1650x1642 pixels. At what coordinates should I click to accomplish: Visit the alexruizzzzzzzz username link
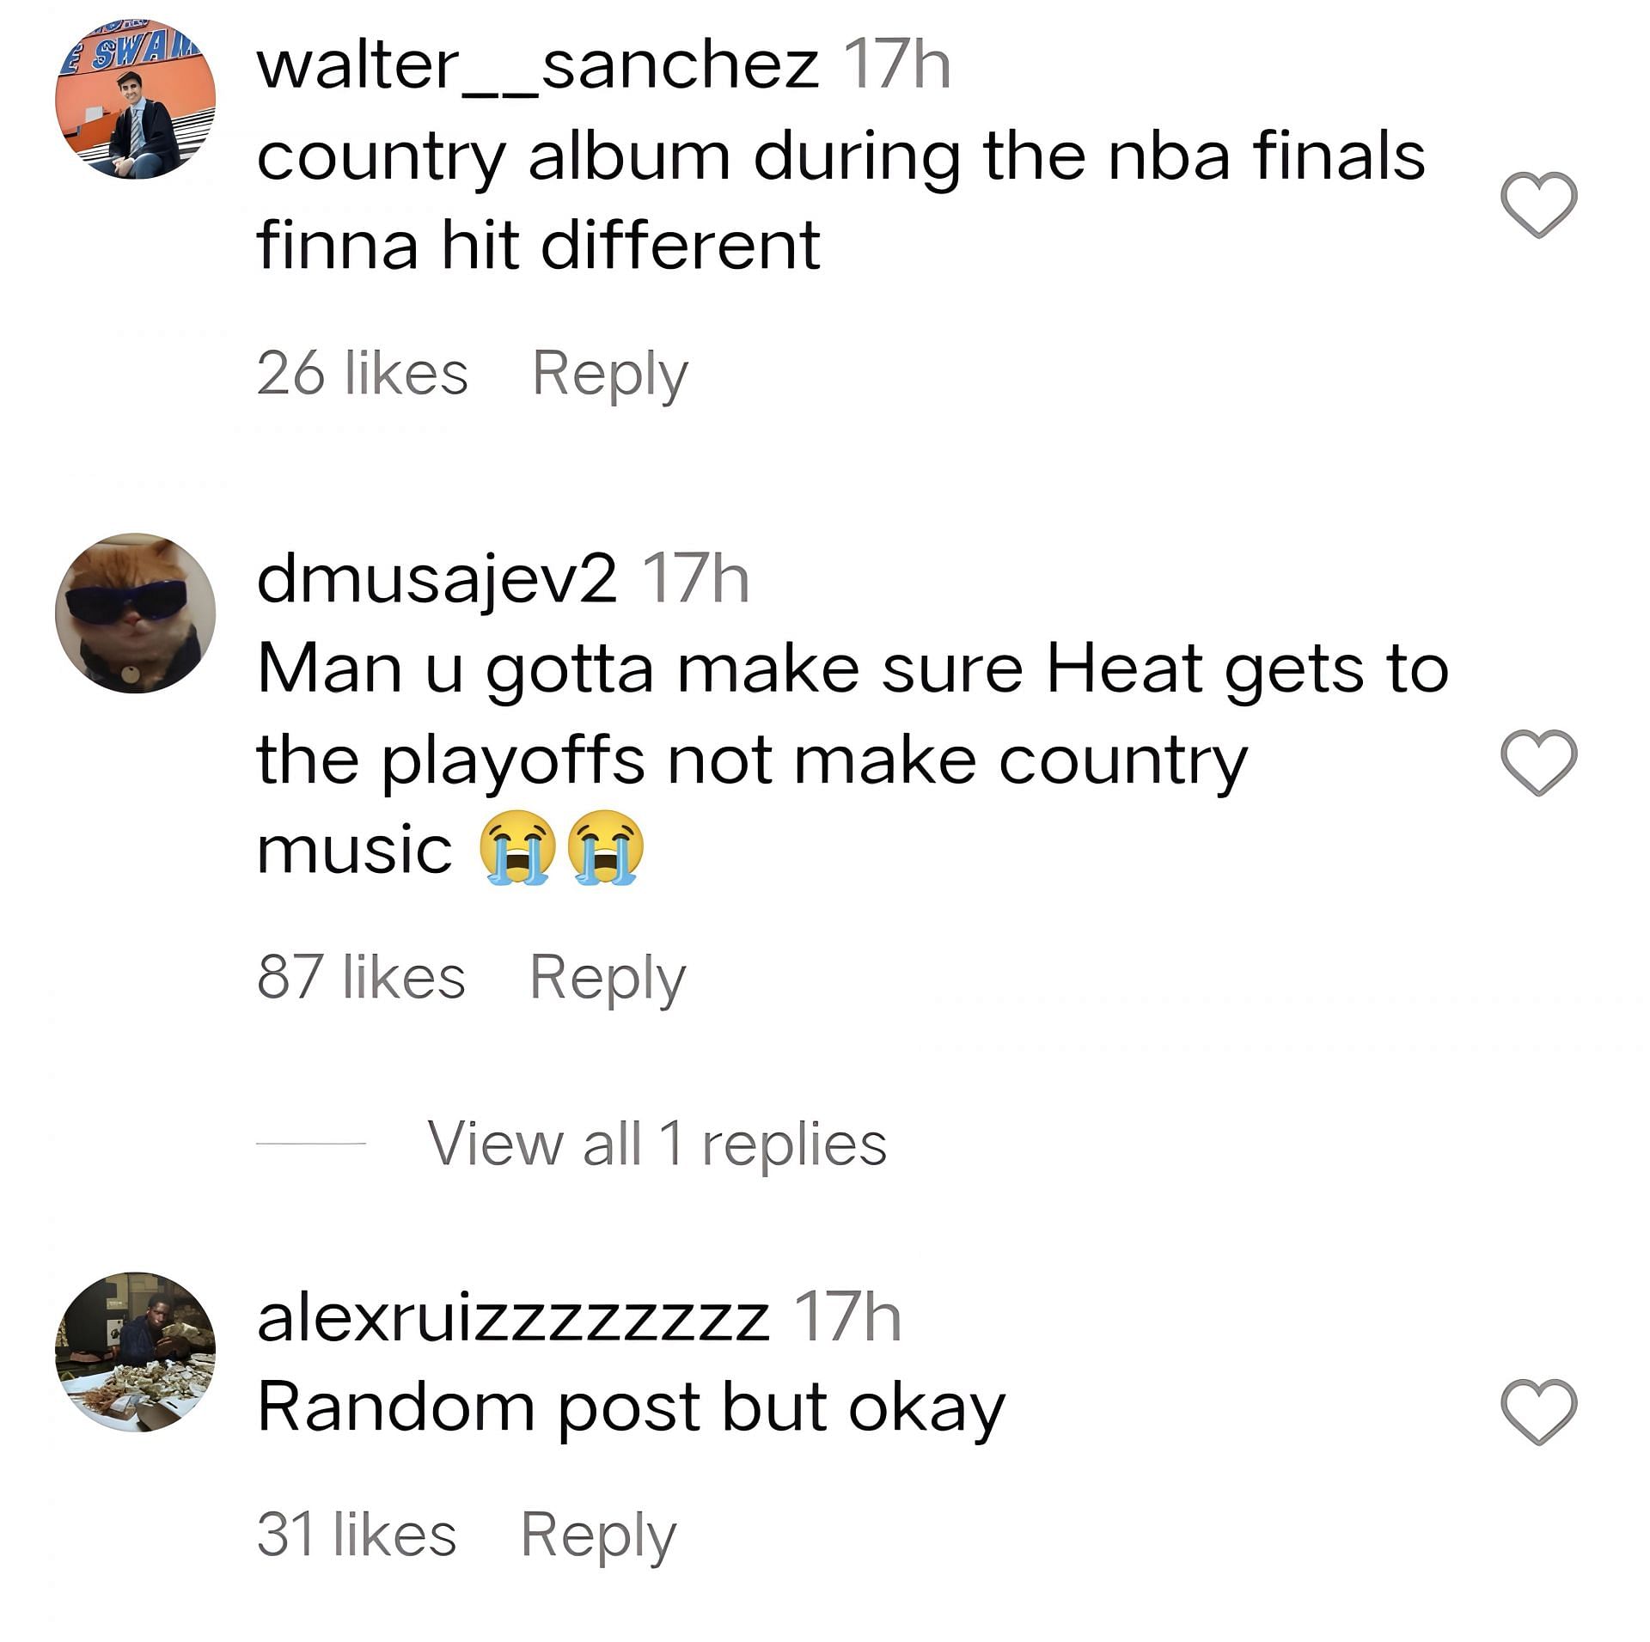point(513,1317)
